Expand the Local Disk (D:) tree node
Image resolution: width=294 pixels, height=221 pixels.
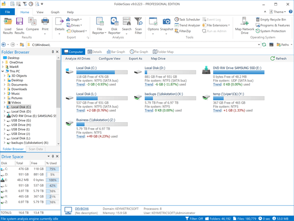4,111
